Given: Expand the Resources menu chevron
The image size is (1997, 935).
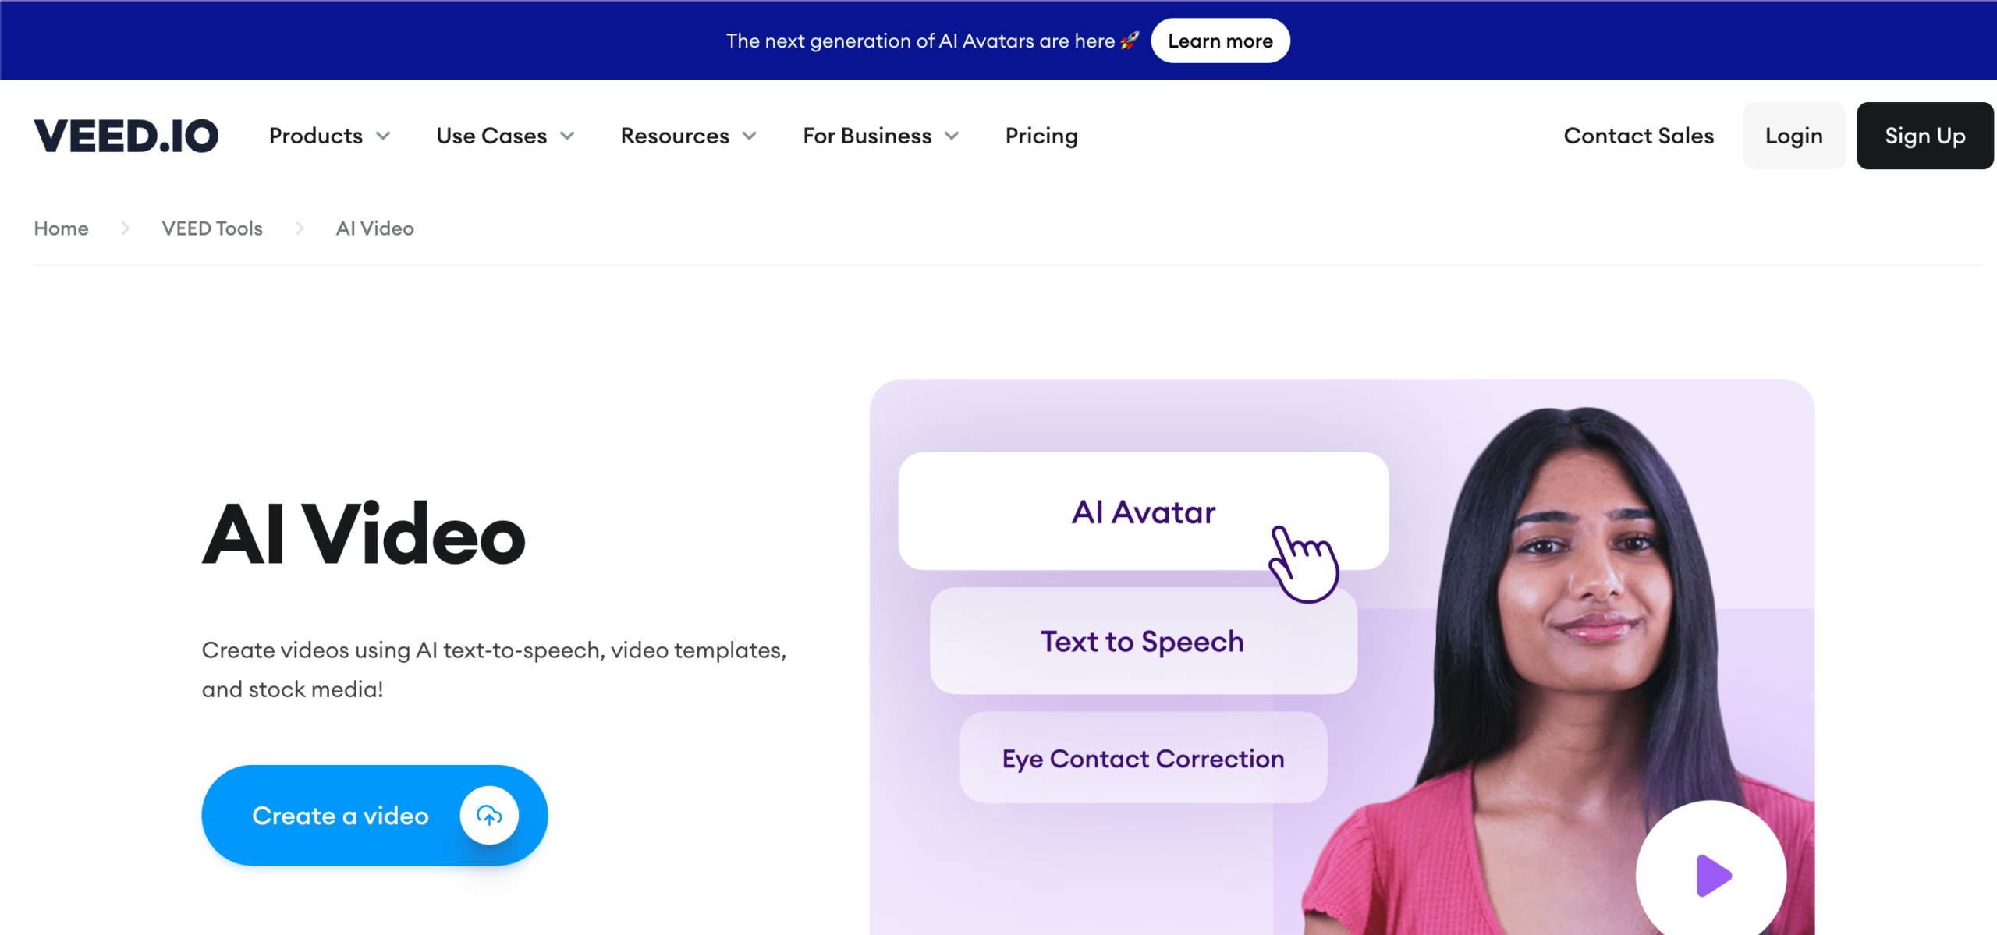Looking at the screenshot, I should [750, 136].
